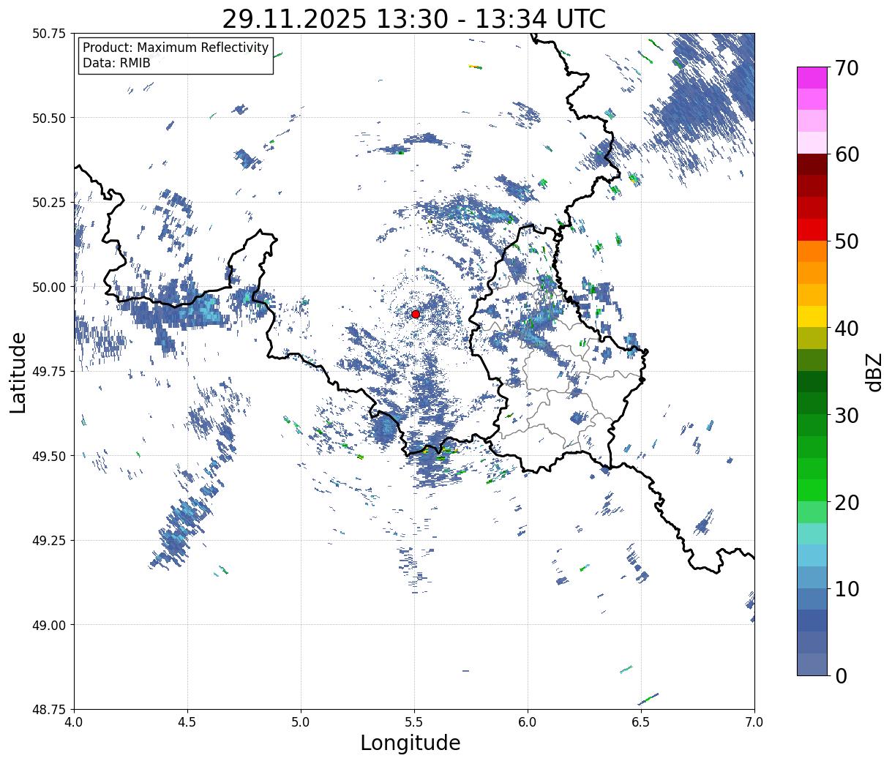Click the longitude tick label 6.0
Image resolution: width=892 pixels, height=761 pixels.
(528, 722)
